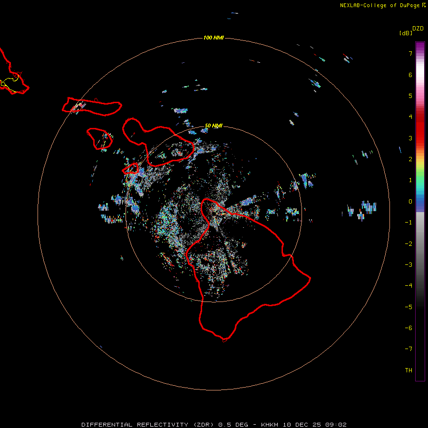Click the -7 tick label on scale
Image resolution: width=428 pixels, height=428 pixels.
point(409,349)
